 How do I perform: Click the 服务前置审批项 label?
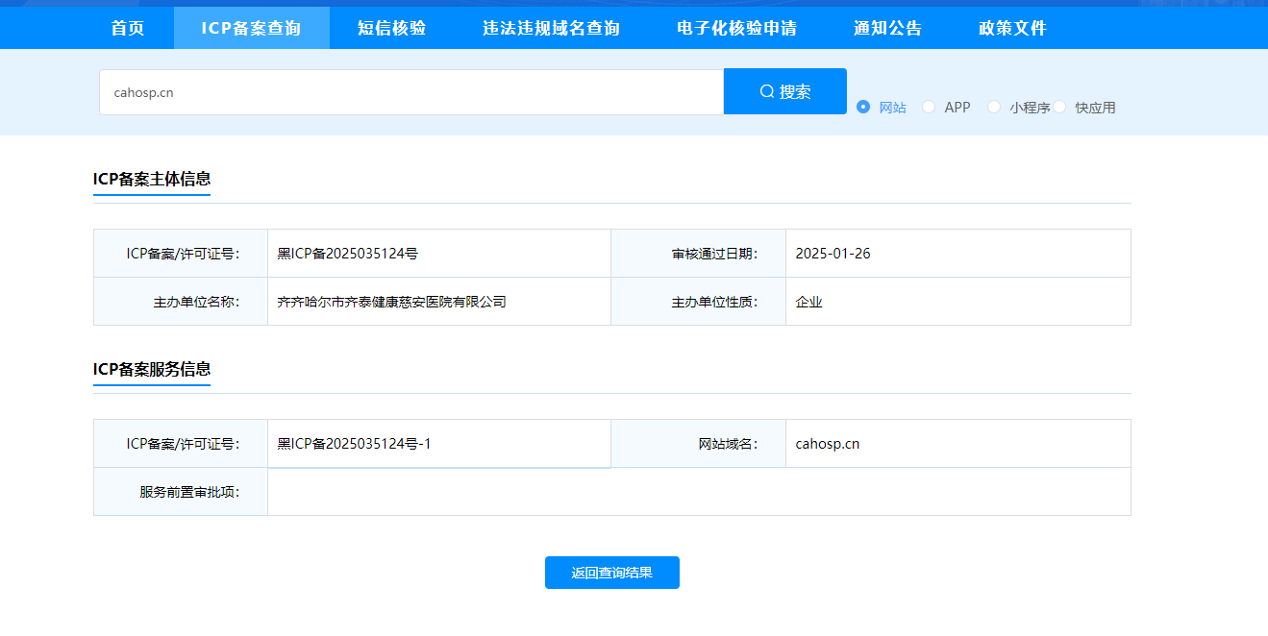pyautogui.click(x=190, y=492)
